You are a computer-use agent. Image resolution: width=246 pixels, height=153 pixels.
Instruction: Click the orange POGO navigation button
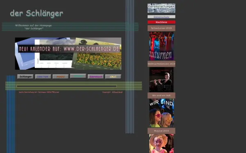61,77
